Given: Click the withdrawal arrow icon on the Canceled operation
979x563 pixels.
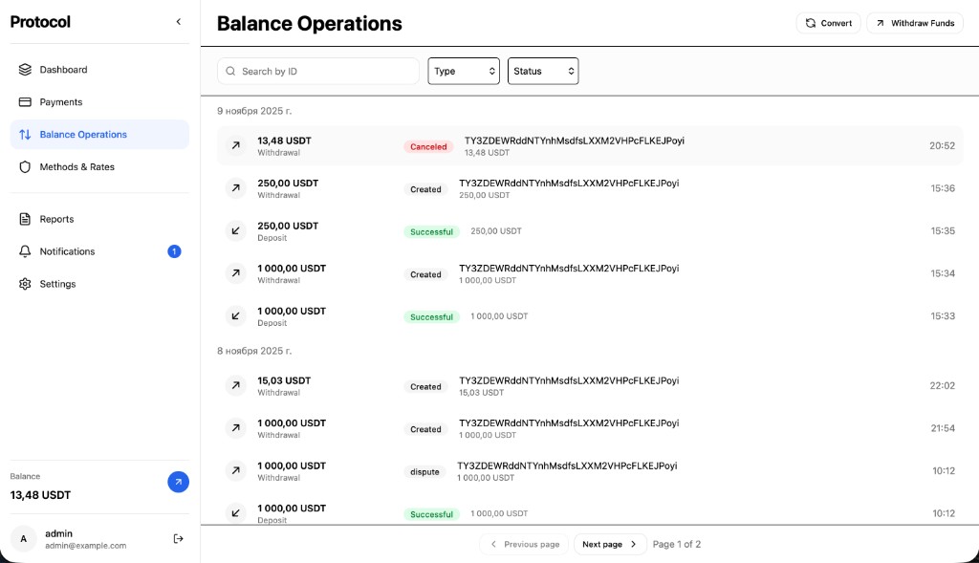Looking at the screenshot, I should pos(235,145).
